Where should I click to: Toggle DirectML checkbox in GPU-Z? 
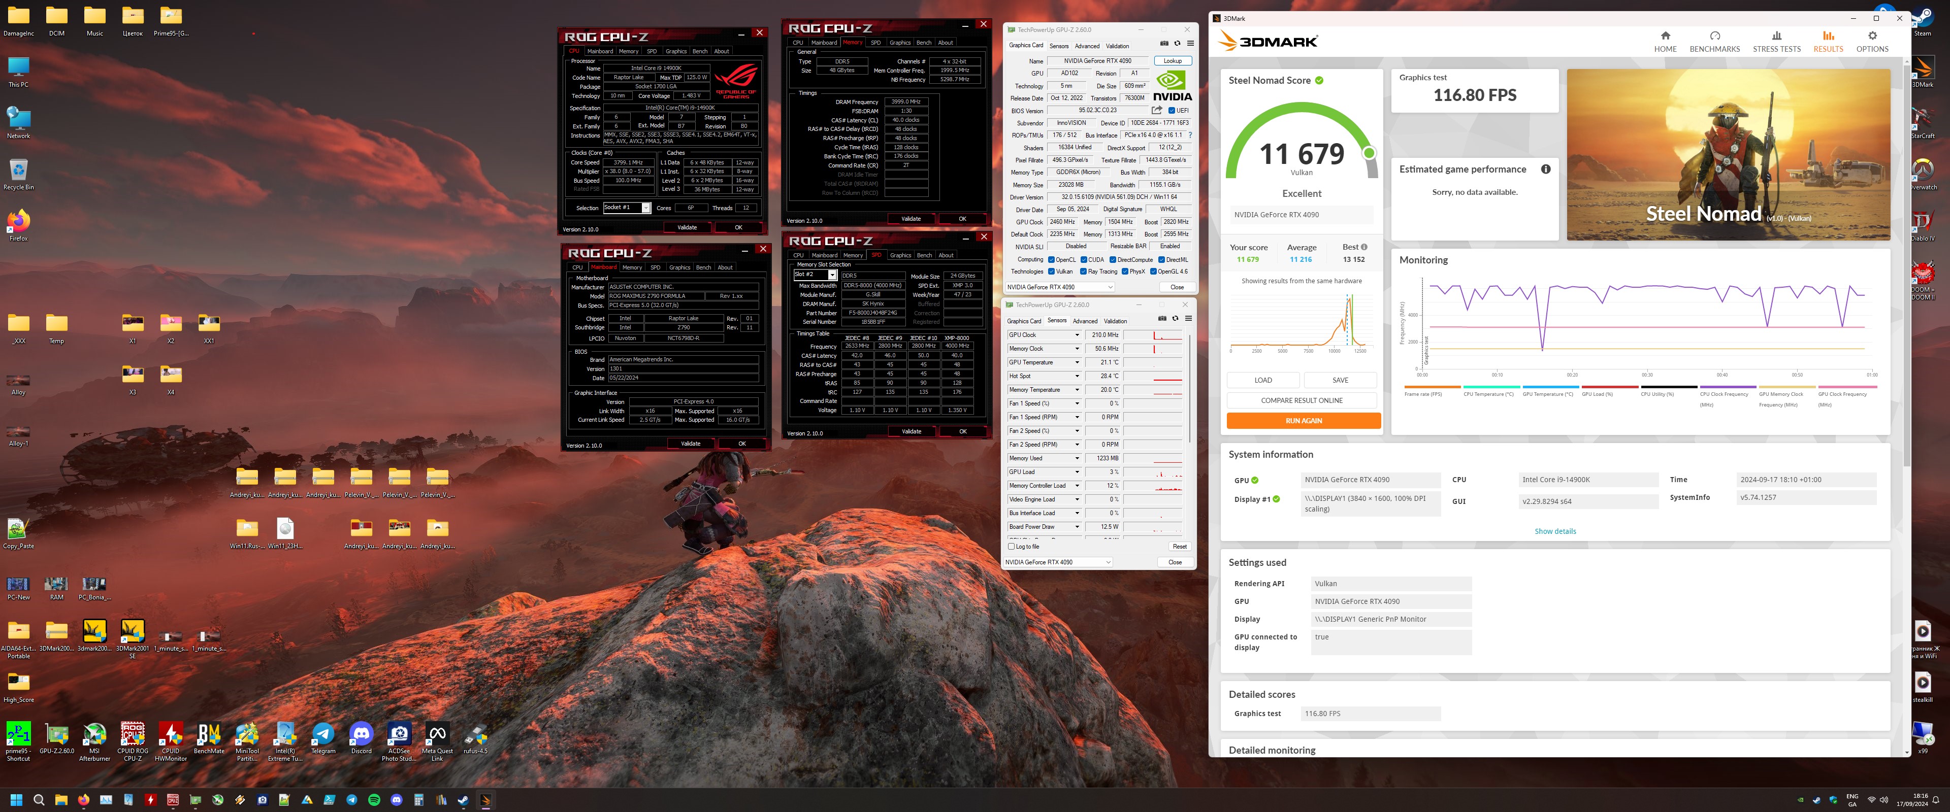click(1161, 259)
